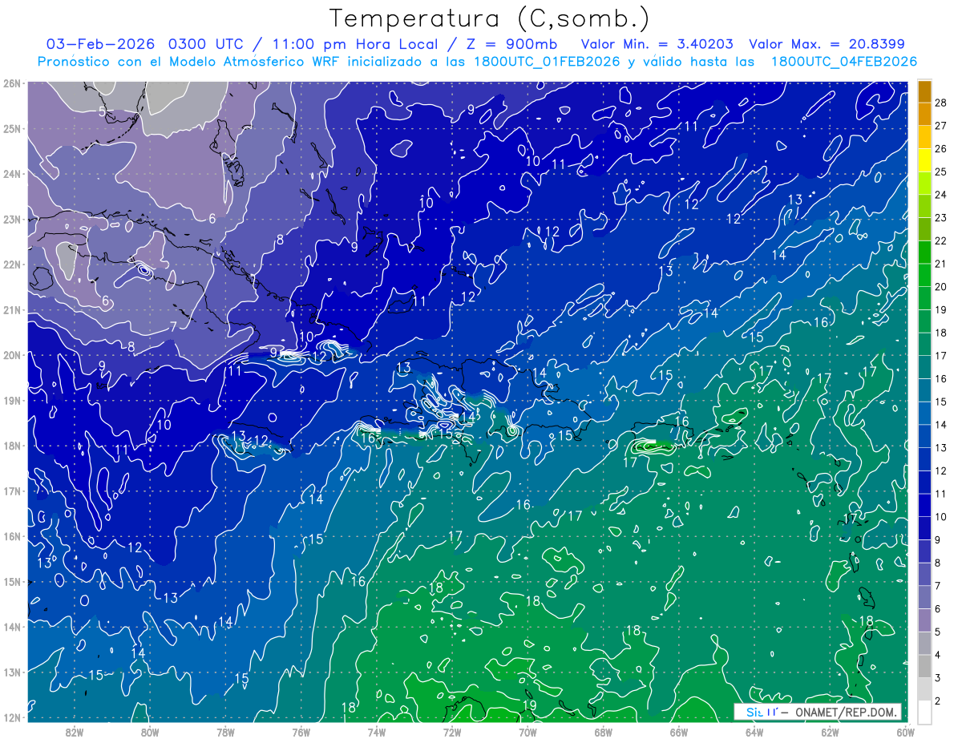Click the longitude axis label '64W'
The height and width of the screenshot is (743, 962).
pos(754,731)
